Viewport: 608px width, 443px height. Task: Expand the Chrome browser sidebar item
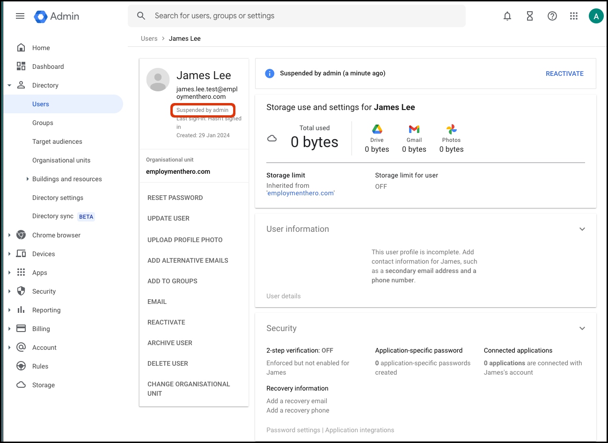pos(9,235)
